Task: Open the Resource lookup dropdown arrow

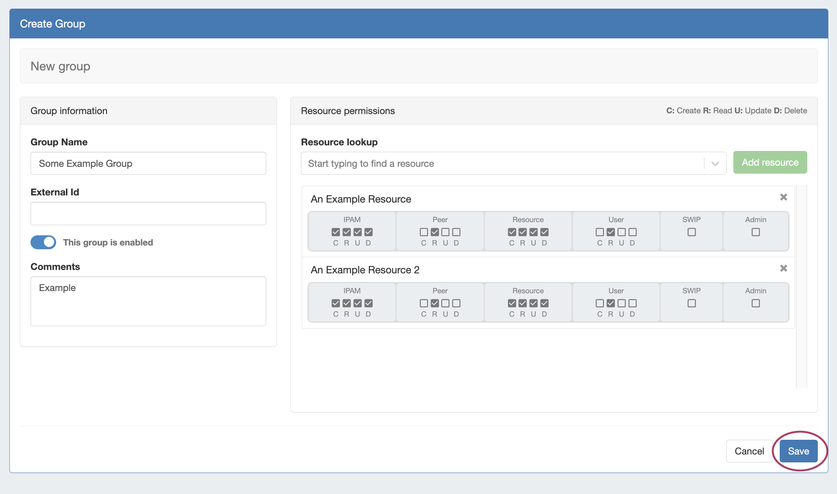Action: tap(715, 164)
